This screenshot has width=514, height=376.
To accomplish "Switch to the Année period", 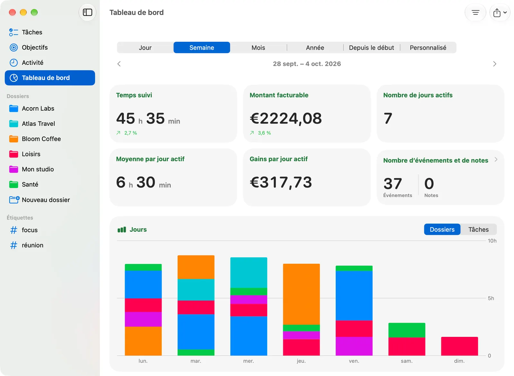I will tap(315, 47).
